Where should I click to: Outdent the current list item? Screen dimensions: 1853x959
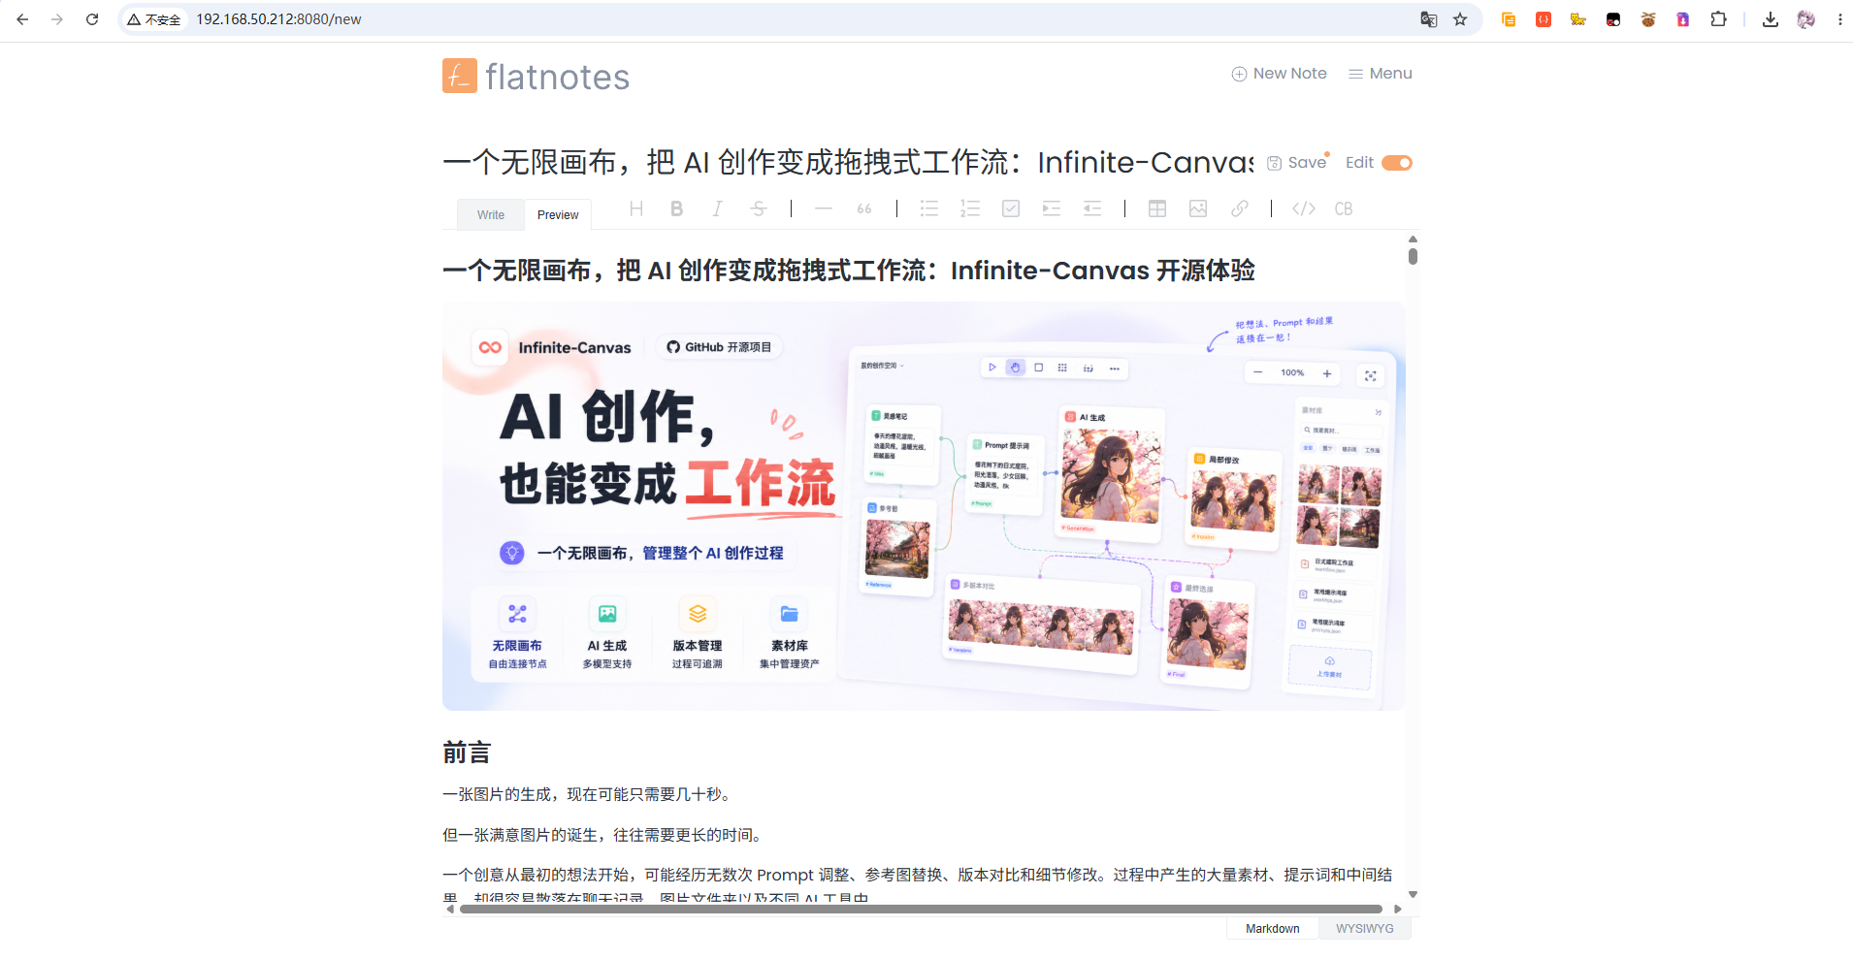[1092, 208]
